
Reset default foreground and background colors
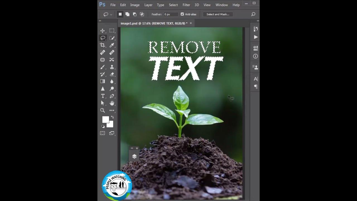(x=103, y=126)
